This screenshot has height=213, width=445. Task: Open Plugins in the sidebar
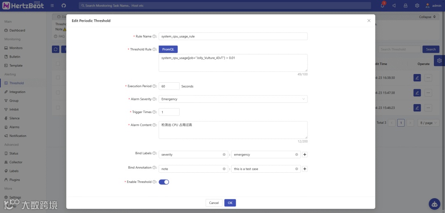(x=14, y=180)
